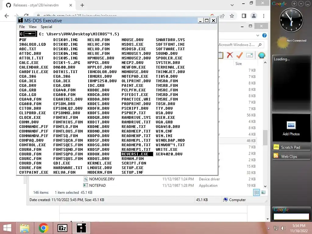Toggle the Chrome side panel icon
Viewport: 312px width, 234px height.
pyautogui.click(x=244, y=16)
